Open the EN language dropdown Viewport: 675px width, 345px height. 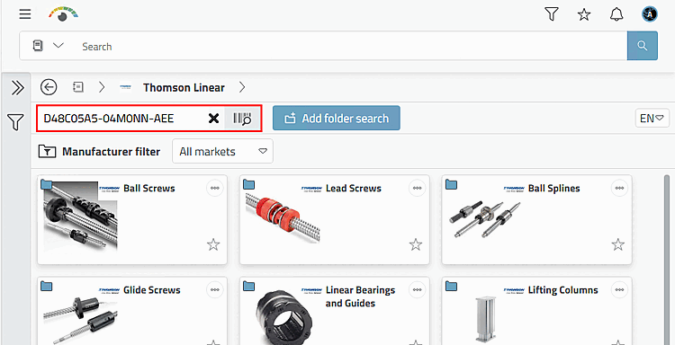(652, 118)
